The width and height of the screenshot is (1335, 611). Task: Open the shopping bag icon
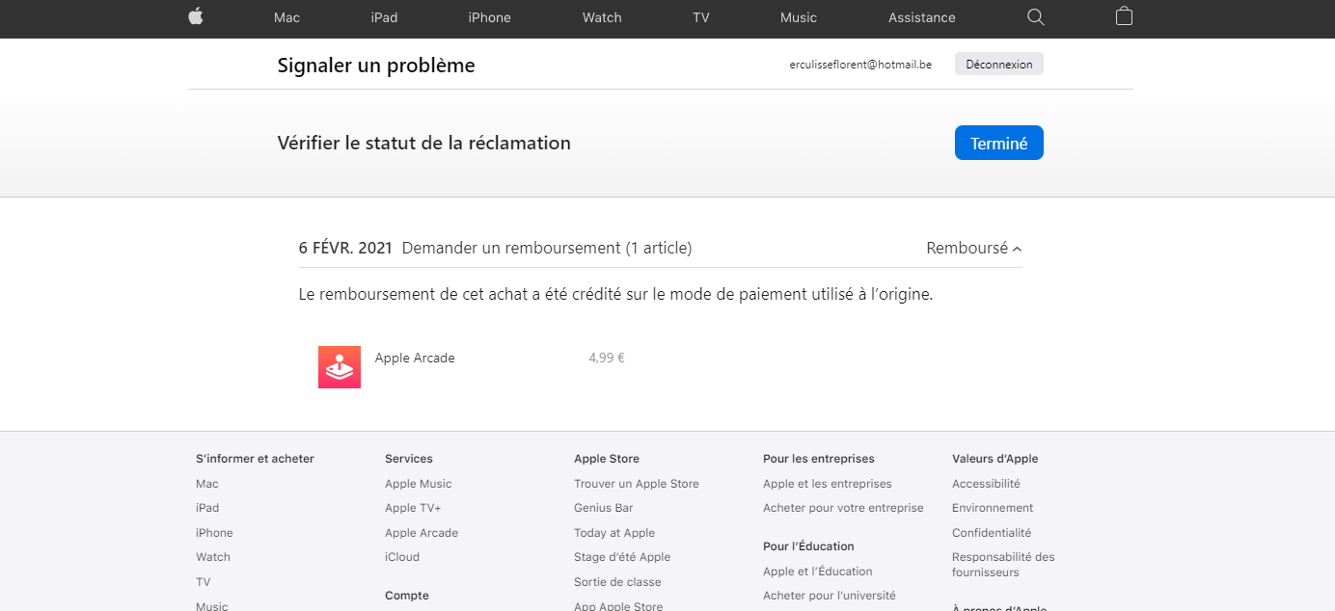[x=1124, y=16]
